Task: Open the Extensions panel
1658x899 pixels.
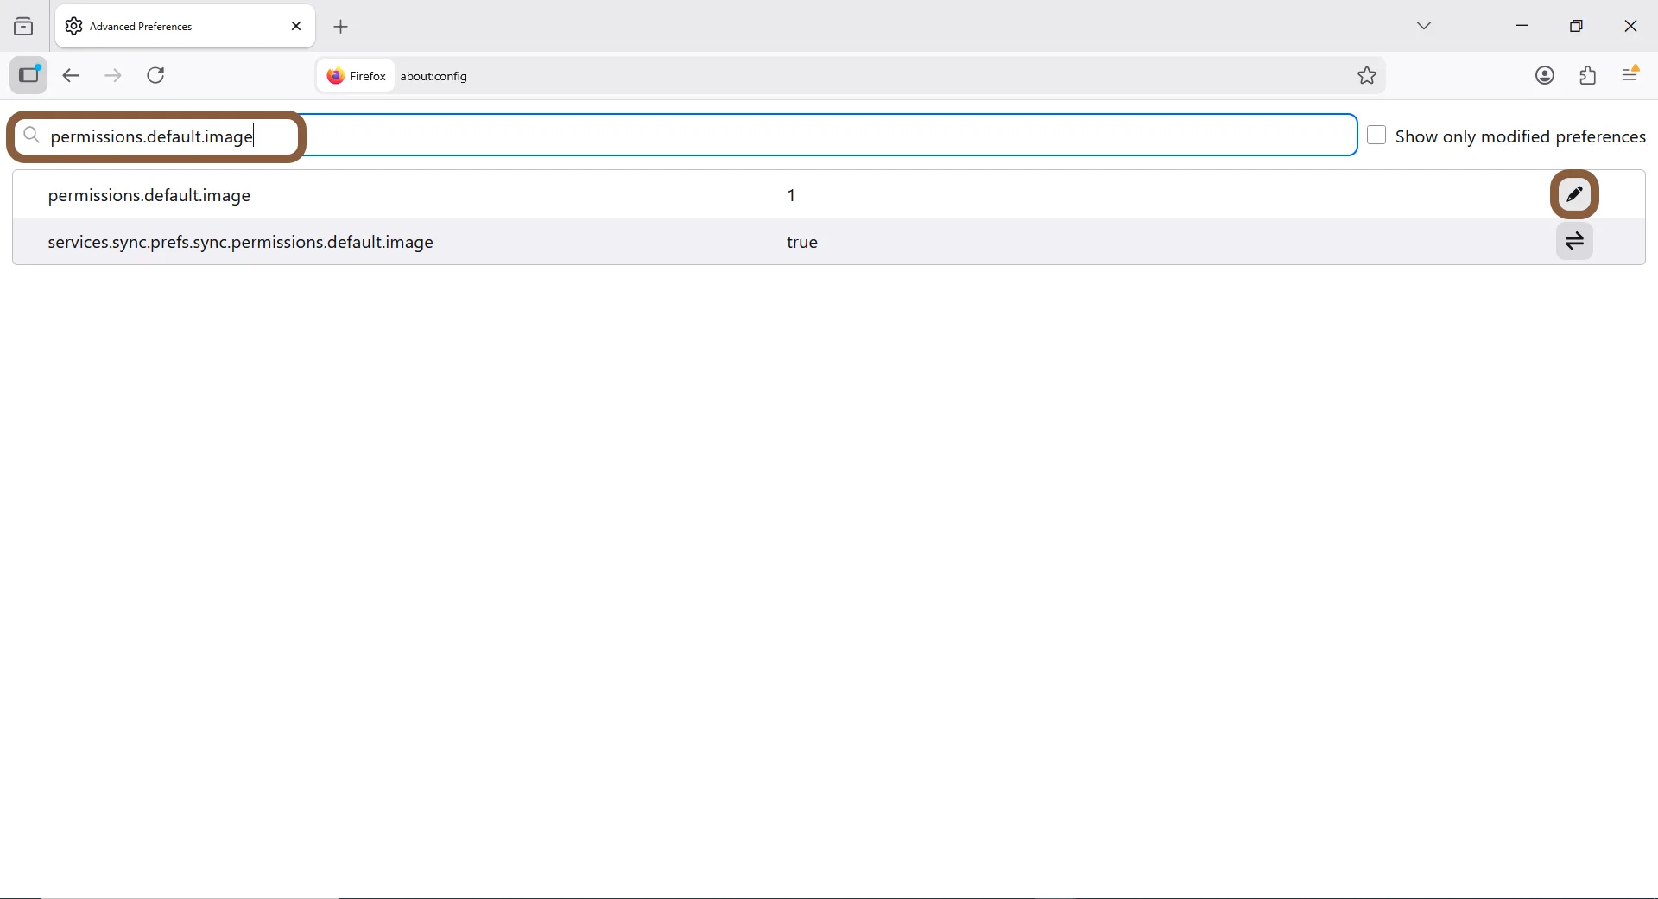Action: (1588, 76)
